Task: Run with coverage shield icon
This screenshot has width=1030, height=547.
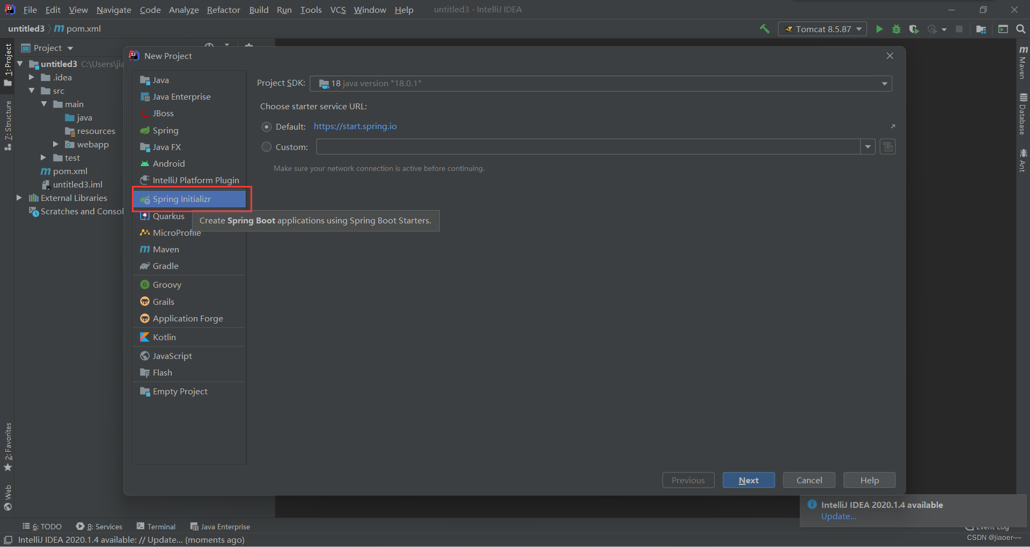Action: click(914, 29)
